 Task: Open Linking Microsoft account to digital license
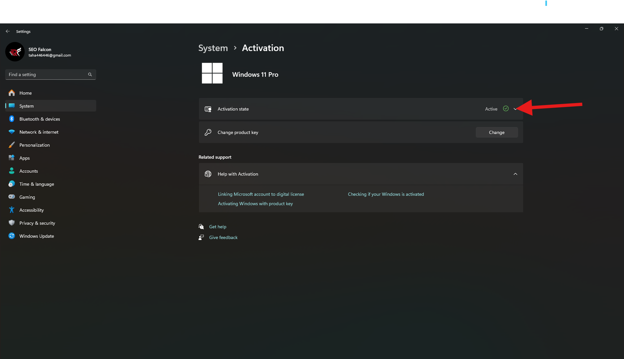click(x=261, y=194)
